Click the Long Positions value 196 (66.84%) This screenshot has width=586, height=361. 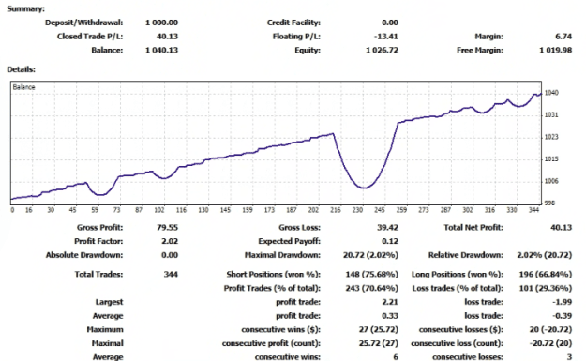pos(546,275)
